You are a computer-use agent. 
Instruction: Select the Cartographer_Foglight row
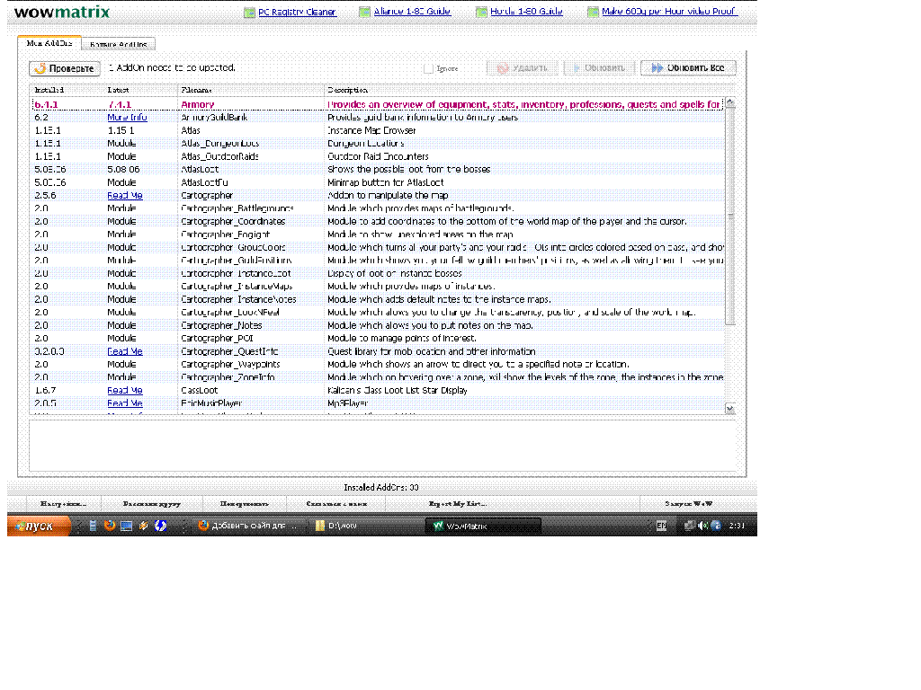pos(378,234)
